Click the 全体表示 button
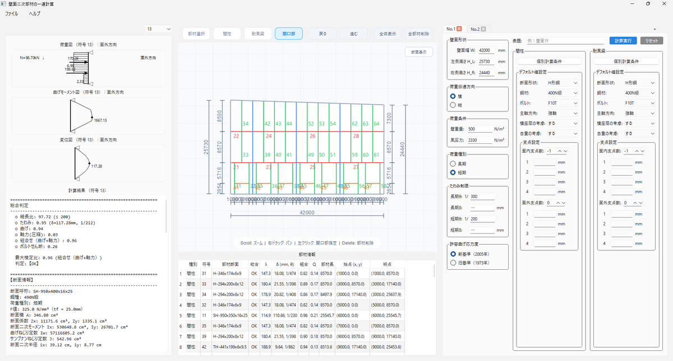This screenshot has width=673, height=361. [x=387, y=34]
